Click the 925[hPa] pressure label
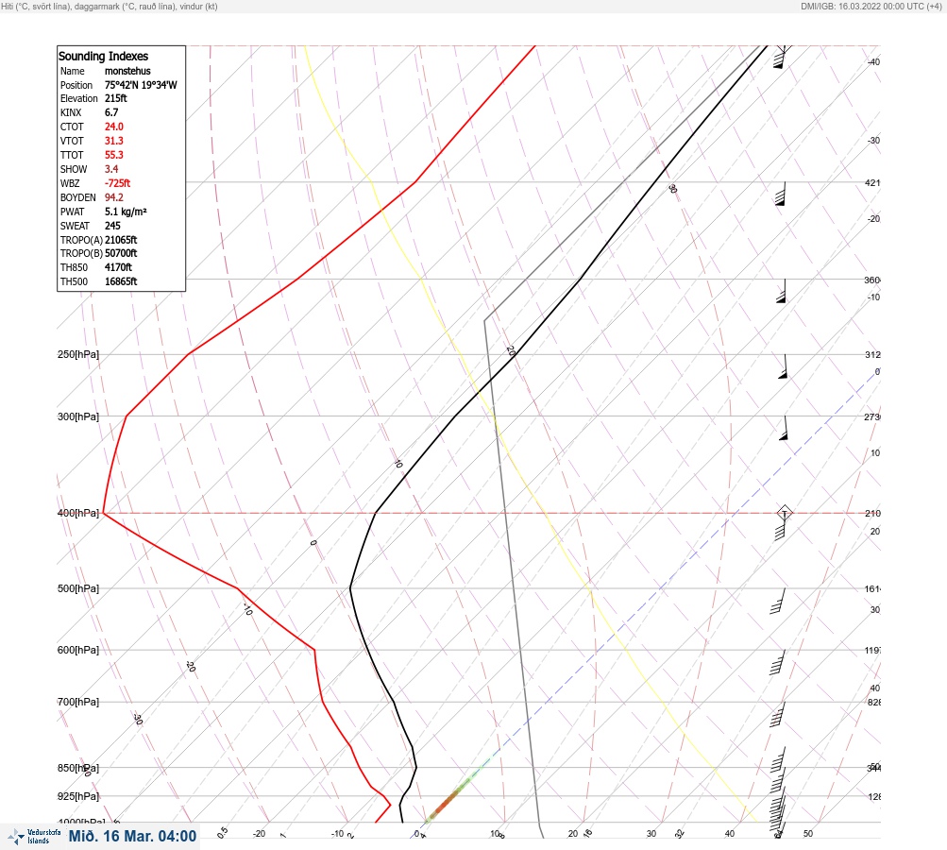Screen dimensions: 947x850 [x=78, y=796]
